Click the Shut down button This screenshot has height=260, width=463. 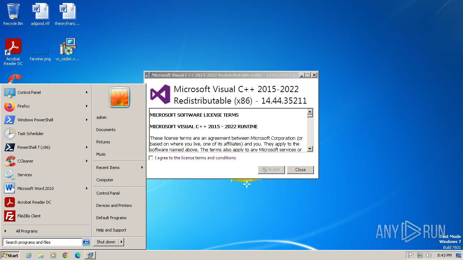106,242
